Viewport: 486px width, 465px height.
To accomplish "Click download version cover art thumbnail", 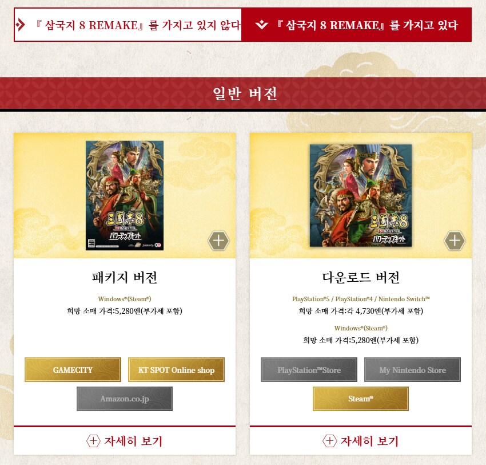I will pos(361,195).
